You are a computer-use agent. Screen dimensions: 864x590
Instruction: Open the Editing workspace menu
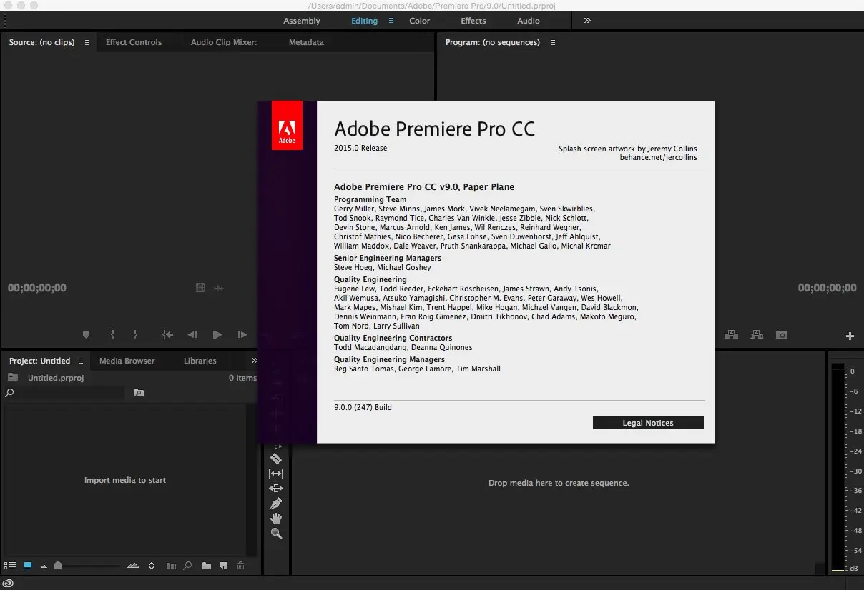391,21
